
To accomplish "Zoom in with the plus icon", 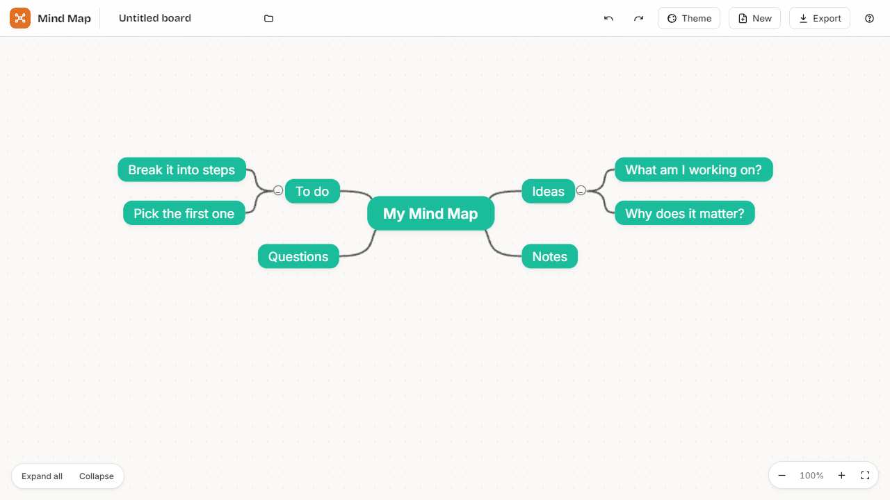I will [x=841, y=476].
